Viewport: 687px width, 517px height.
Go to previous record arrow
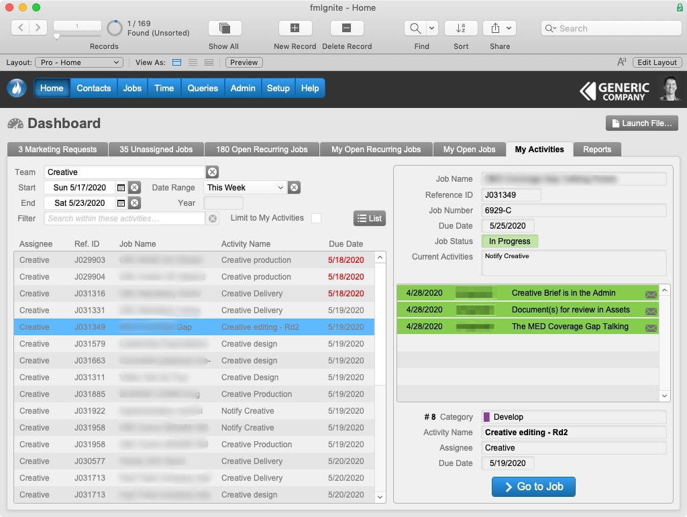click(20, 27)
